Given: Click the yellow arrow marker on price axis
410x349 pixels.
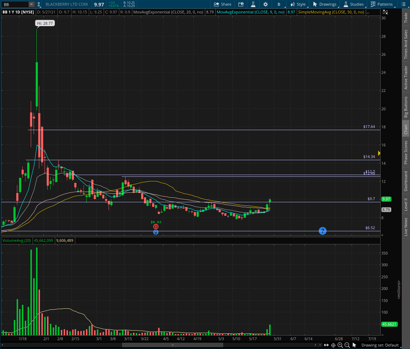Looking at the screenshot, I should 379,153.
